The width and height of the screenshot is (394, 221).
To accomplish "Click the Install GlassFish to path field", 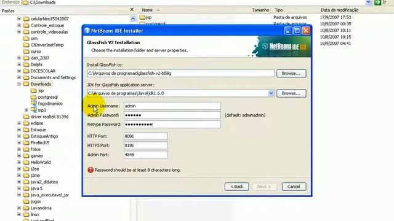I will pos(181,74).
